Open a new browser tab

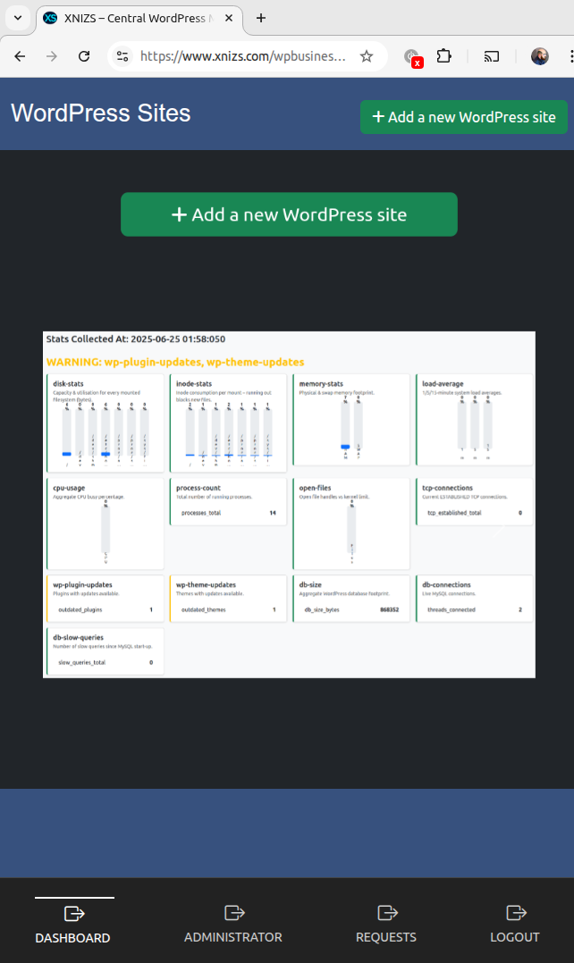point(261,18)
